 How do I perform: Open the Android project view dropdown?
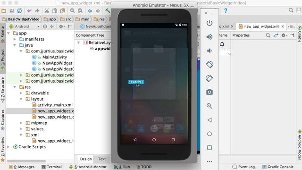24,26
